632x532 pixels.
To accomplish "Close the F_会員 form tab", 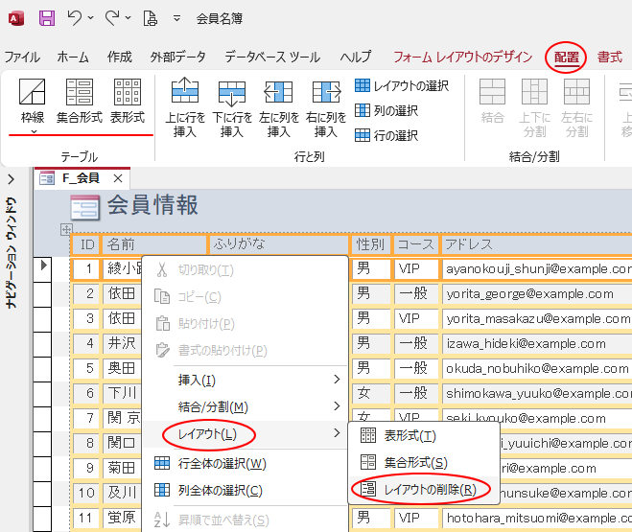I will 118,178.
